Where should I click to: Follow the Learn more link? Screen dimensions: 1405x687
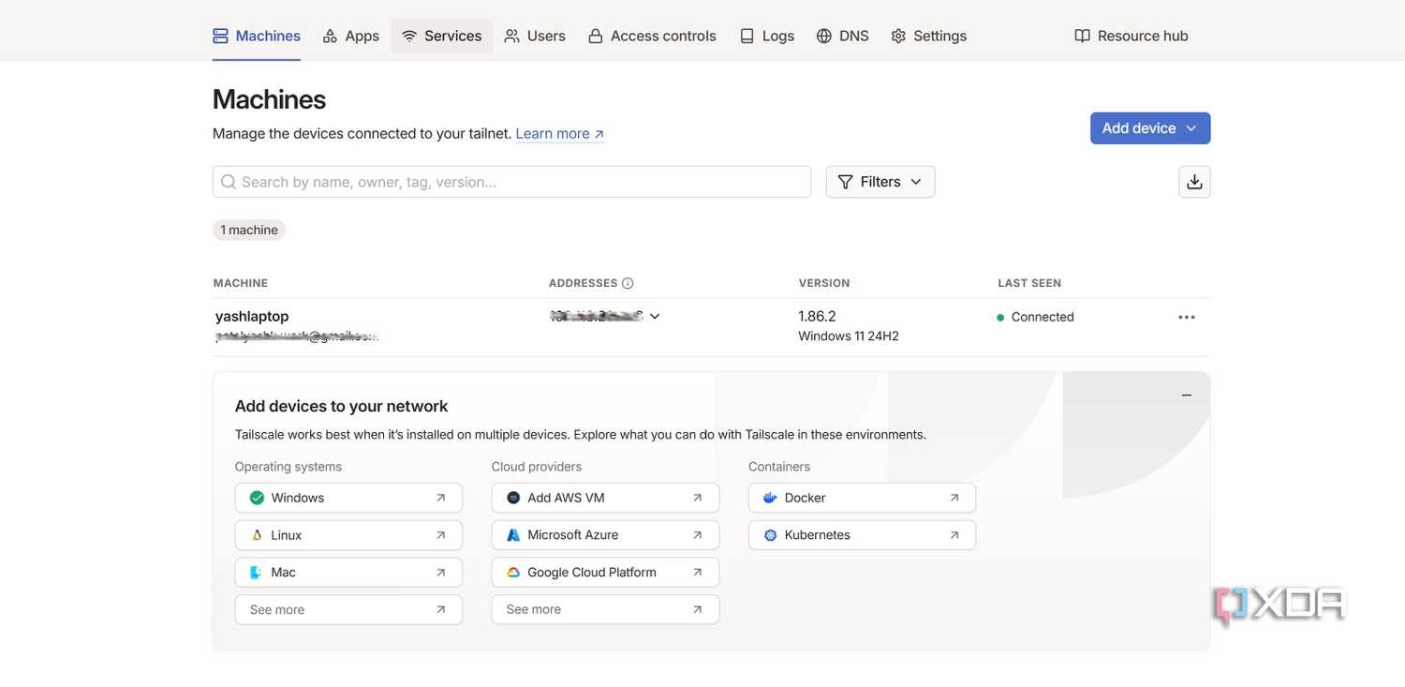559,133
